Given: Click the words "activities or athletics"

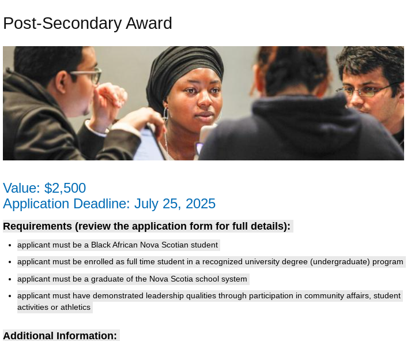Looking at the screenshot, I should coord(54,308).
